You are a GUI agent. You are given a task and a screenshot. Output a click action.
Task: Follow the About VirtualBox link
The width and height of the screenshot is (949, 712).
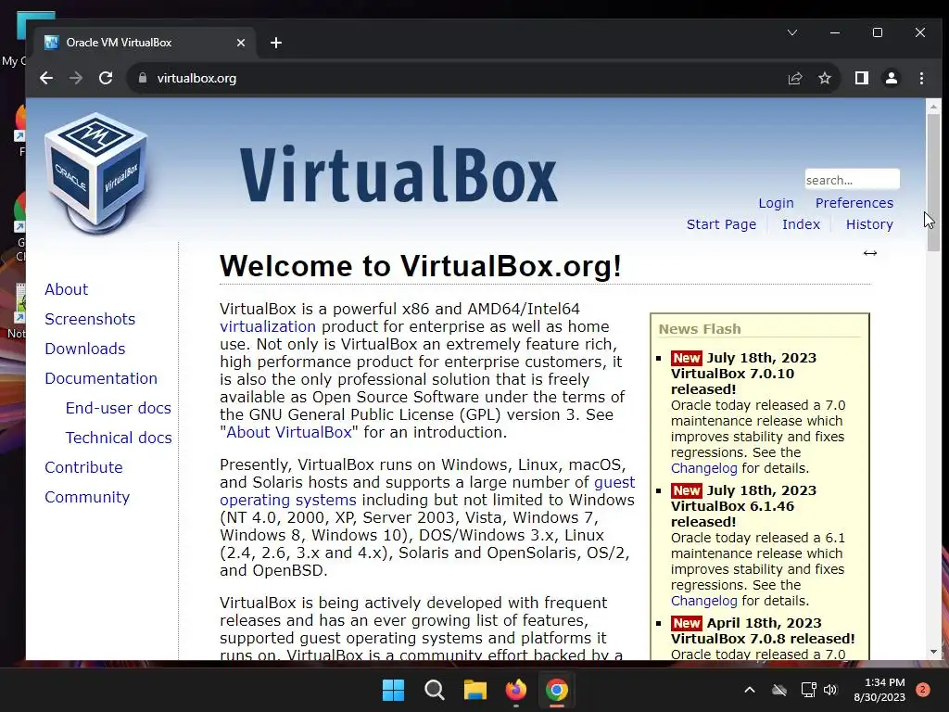coord(289,432)
